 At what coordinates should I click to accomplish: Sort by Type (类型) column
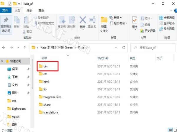[x=132, y=58]
